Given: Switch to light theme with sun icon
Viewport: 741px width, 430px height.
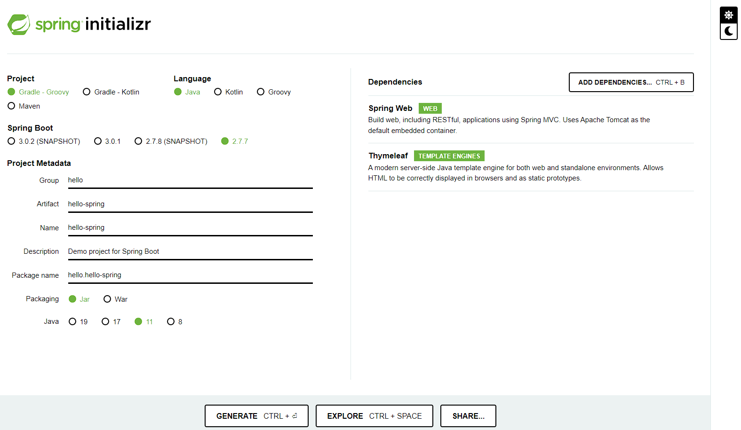Looking at the screenshot, I should pyautogui.click(x=728, y=15).
